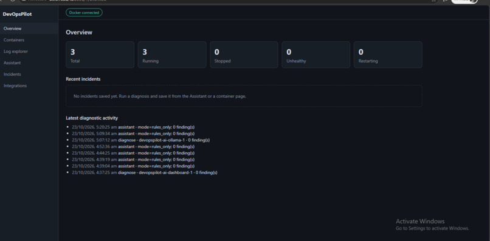490x241 pixels.
Task: Click the Overview page heading
Action: tap(79, 32)
